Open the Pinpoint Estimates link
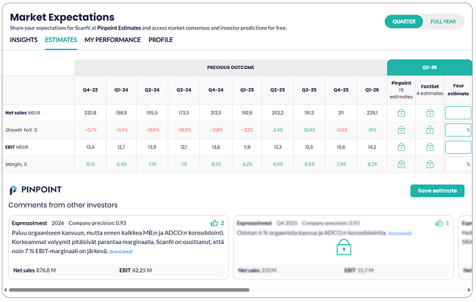 pyautogui.click(x=119, y=28)
